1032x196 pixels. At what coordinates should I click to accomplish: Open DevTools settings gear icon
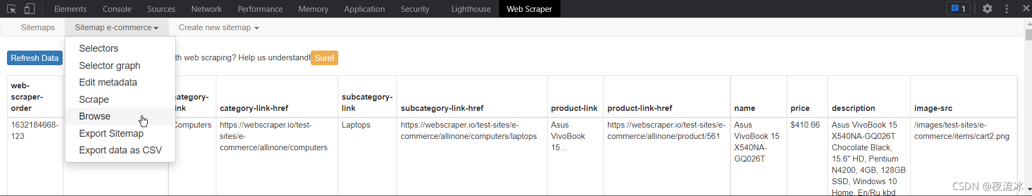987,9
